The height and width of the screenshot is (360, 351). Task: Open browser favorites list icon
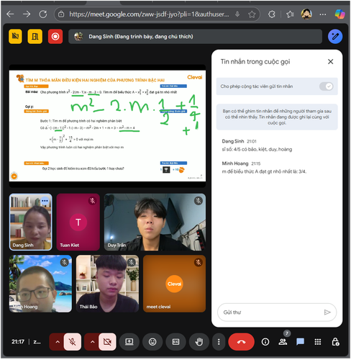290,14
